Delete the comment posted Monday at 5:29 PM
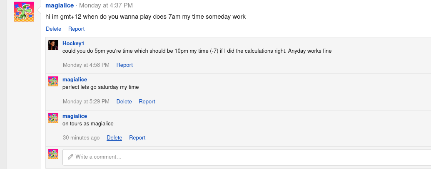431x169 pixels. pyautogui.click(x=124, y=101)
